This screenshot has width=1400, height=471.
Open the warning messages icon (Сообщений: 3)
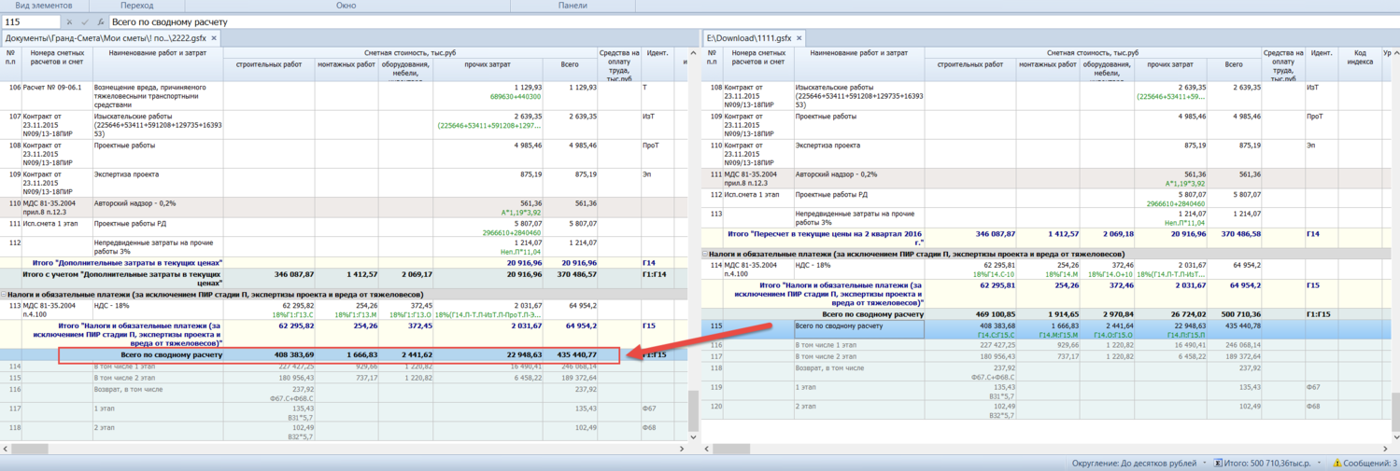(1337, 464)
